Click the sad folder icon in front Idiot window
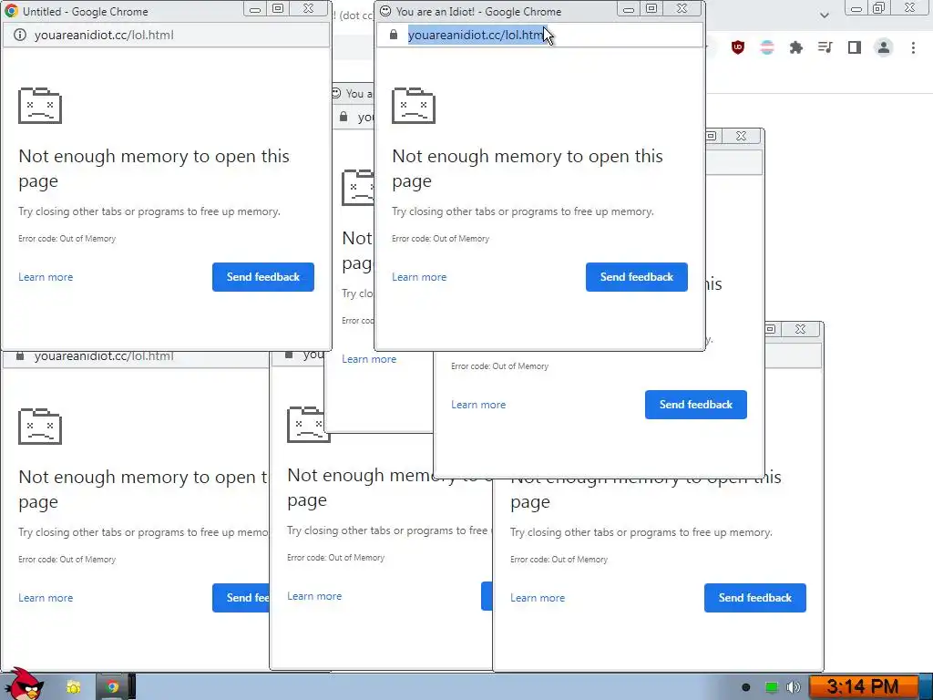The image size is (933, 700). 414,106
